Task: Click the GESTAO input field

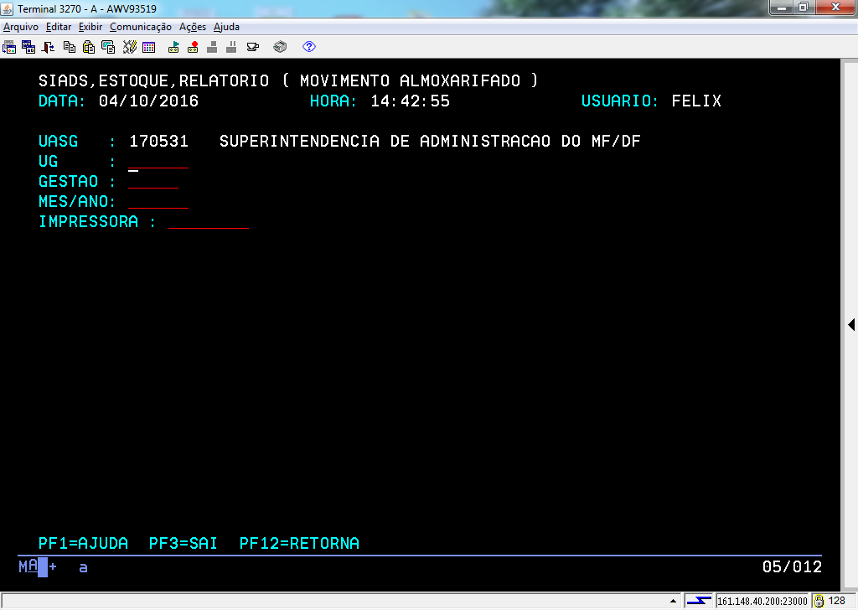Action: pos(153,182)
